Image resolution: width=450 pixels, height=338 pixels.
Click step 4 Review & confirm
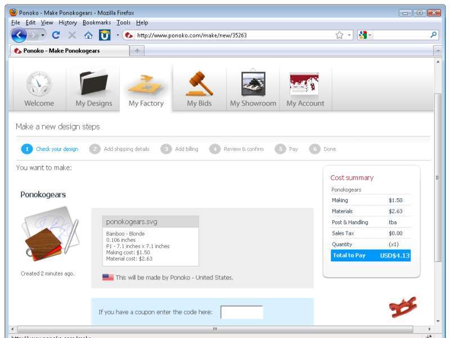pyautogui.click(x=236, y=149)
